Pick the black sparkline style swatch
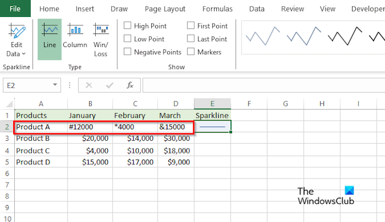 point(345,36)
